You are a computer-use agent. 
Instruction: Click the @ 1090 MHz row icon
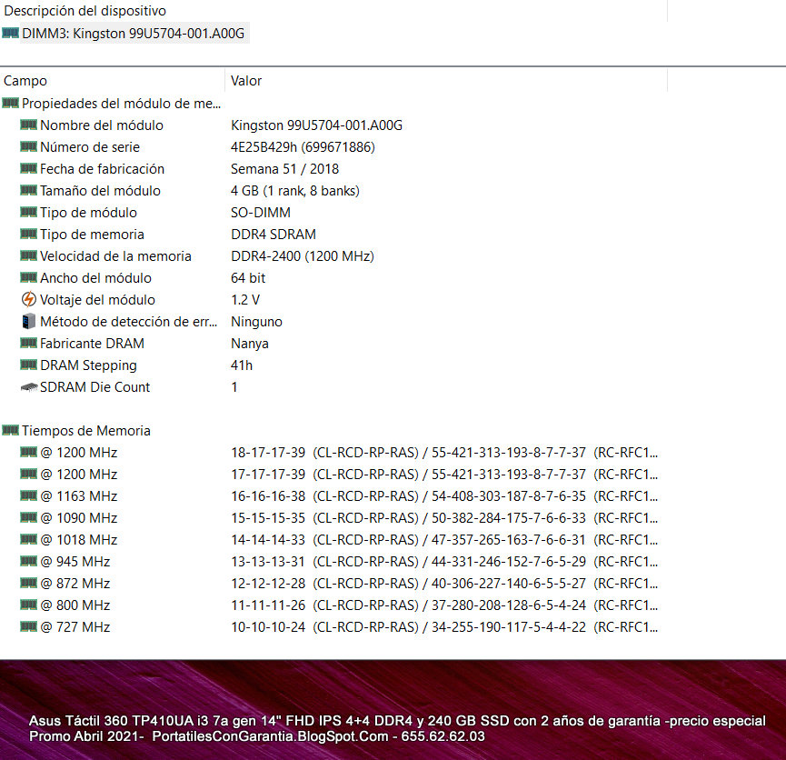28,517
